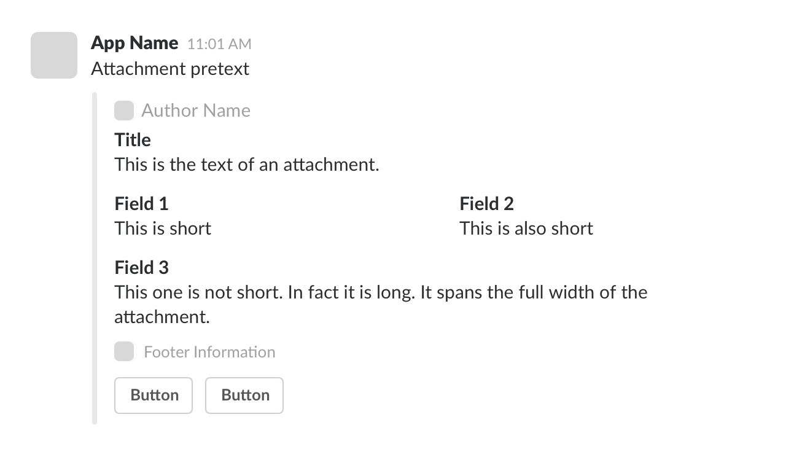
Task: Click the author's small avatar image
Action: click(x=124, y=111)
